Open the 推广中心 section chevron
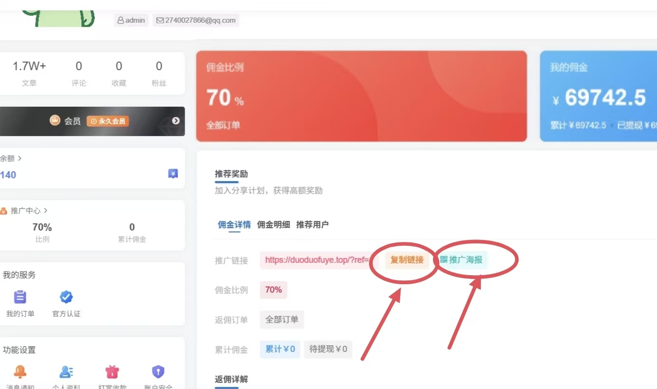Screen dimensions: 657x389 tap(46, 211)
